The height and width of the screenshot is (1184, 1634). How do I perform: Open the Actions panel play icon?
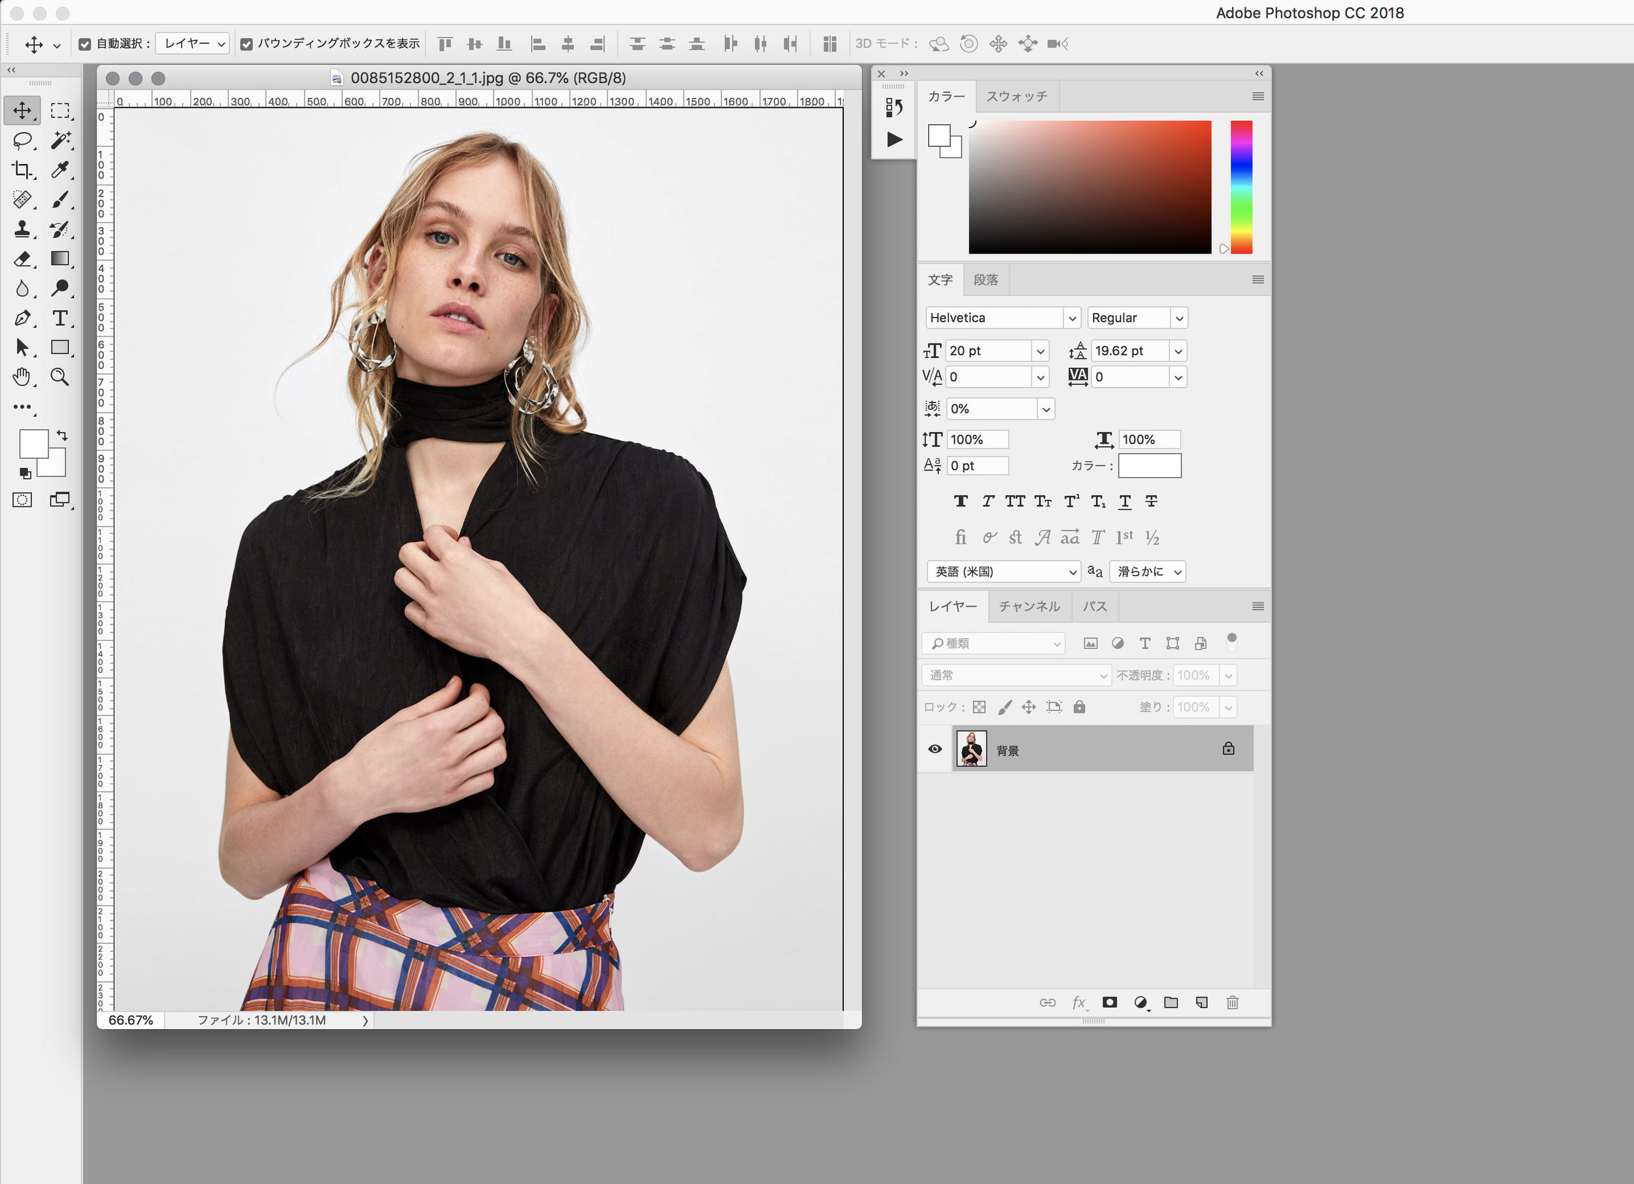tap(893, 139)
